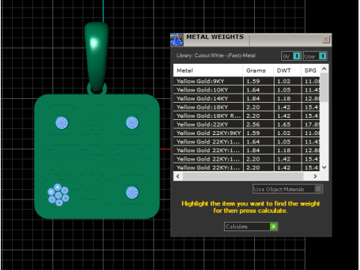Select the Yellow Gold:9KY row

pos(247,81)
